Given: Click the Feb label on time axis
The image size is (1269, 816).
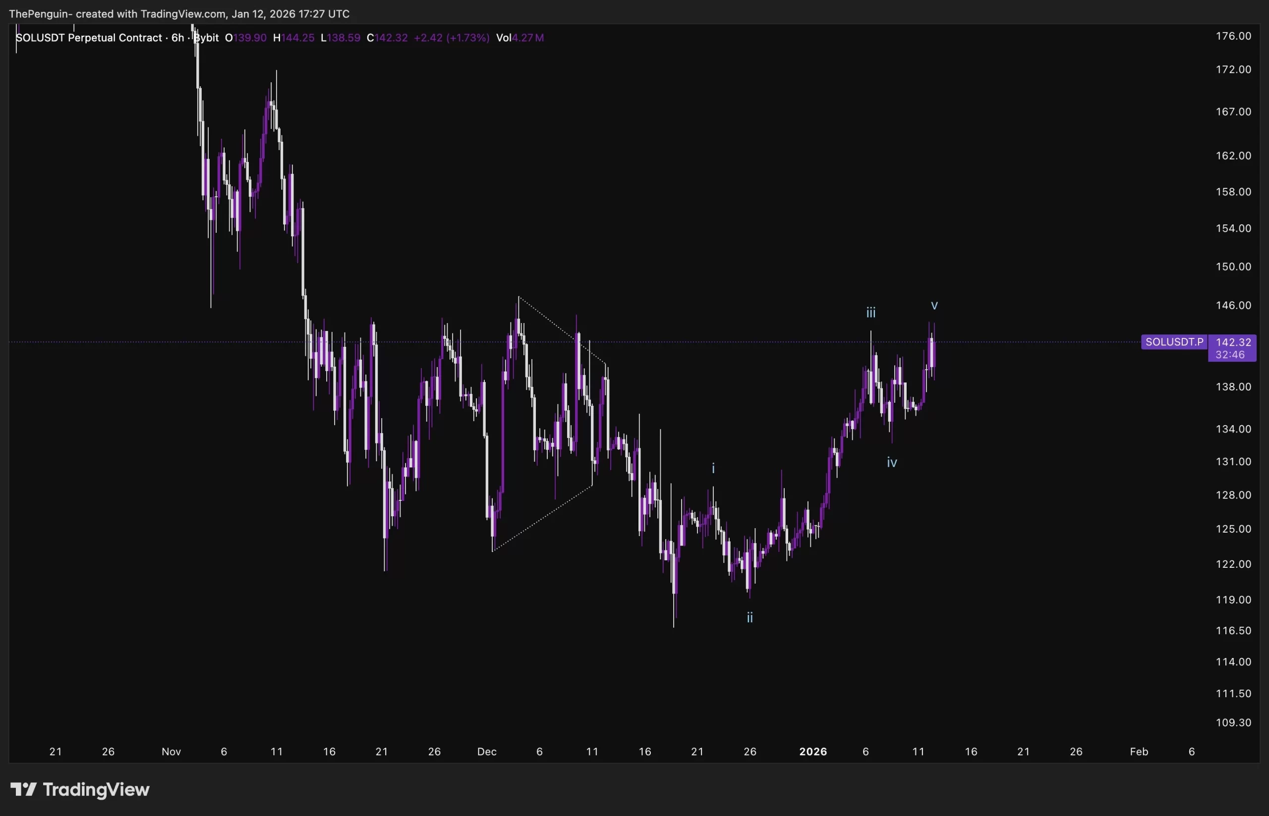Looking at the screenshot, I should click(x=1139, y=752).
